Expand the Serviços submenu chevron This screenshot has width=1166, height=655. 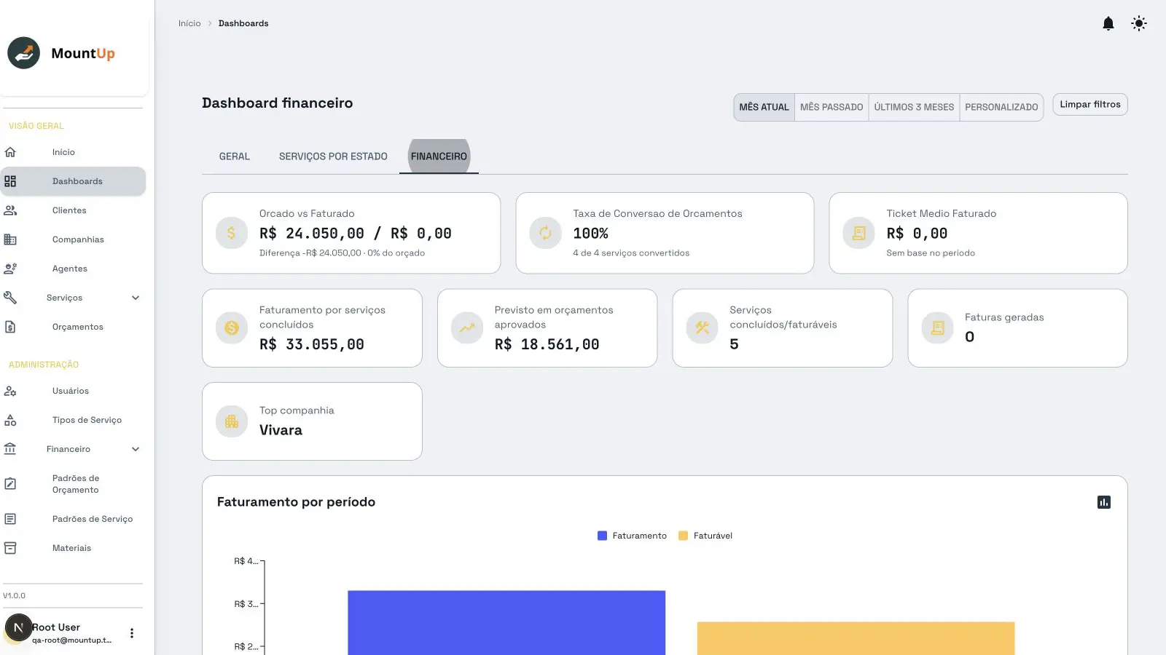(x=136, y=298)
